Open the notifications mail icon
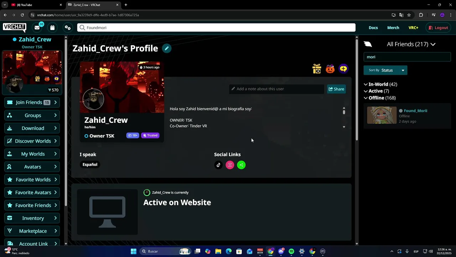 [x=37, y=27]
